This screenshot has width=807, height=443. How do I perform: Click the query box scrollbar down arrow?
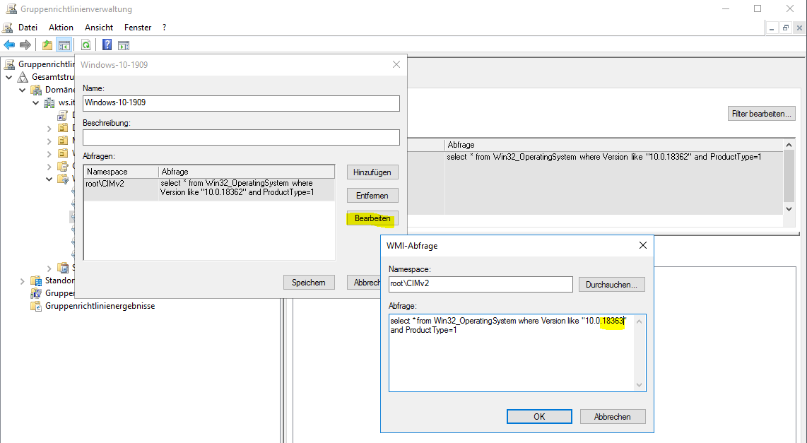[x=640, y=385]
